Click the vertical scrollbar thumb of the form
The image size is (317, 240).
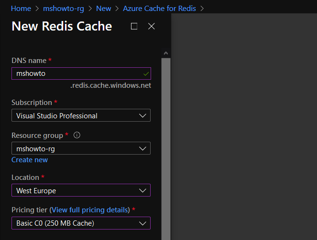click(166, 149)
